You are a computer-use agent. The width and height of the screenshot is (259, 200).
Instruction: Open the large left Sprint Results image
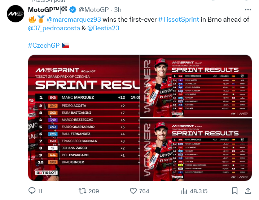[84, 118]
